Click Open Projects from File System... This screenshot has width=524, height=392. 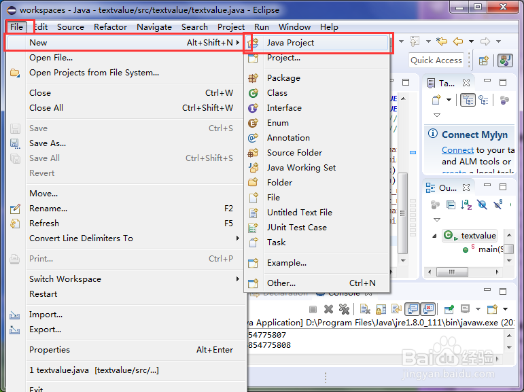125,73
